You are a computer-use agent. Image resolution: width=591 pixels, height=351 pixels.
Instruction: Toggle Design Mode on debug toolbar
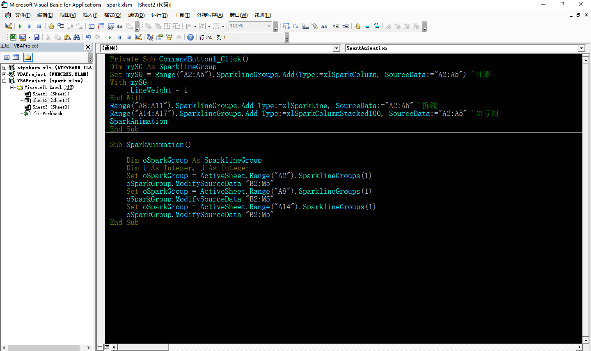tap(9, 26)
